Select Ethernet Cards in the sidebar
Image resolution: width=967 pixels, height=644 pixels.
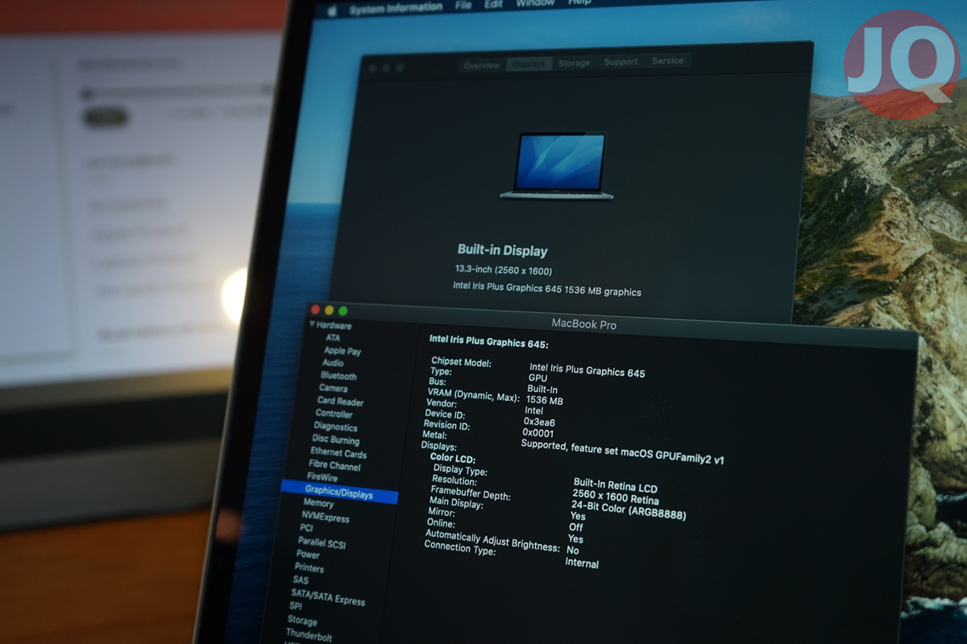pos(338,452)
